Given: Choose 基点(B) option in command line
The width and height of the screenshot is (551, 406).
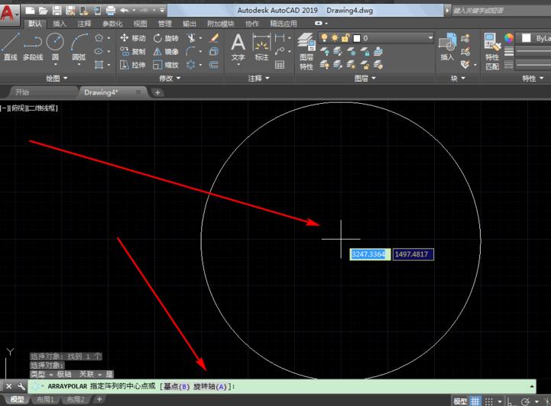Looking at the screenshot, I should pos(177,387).
